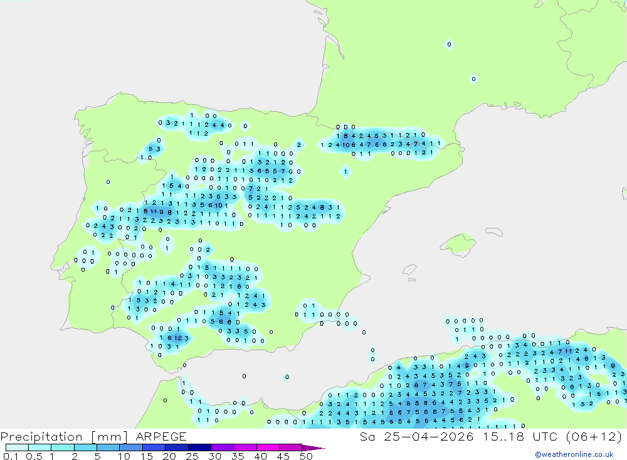Select the 45–50 mm legend color box
This screenshot has width=627, height=460.
pyautogui.click(x=291, y=447)
